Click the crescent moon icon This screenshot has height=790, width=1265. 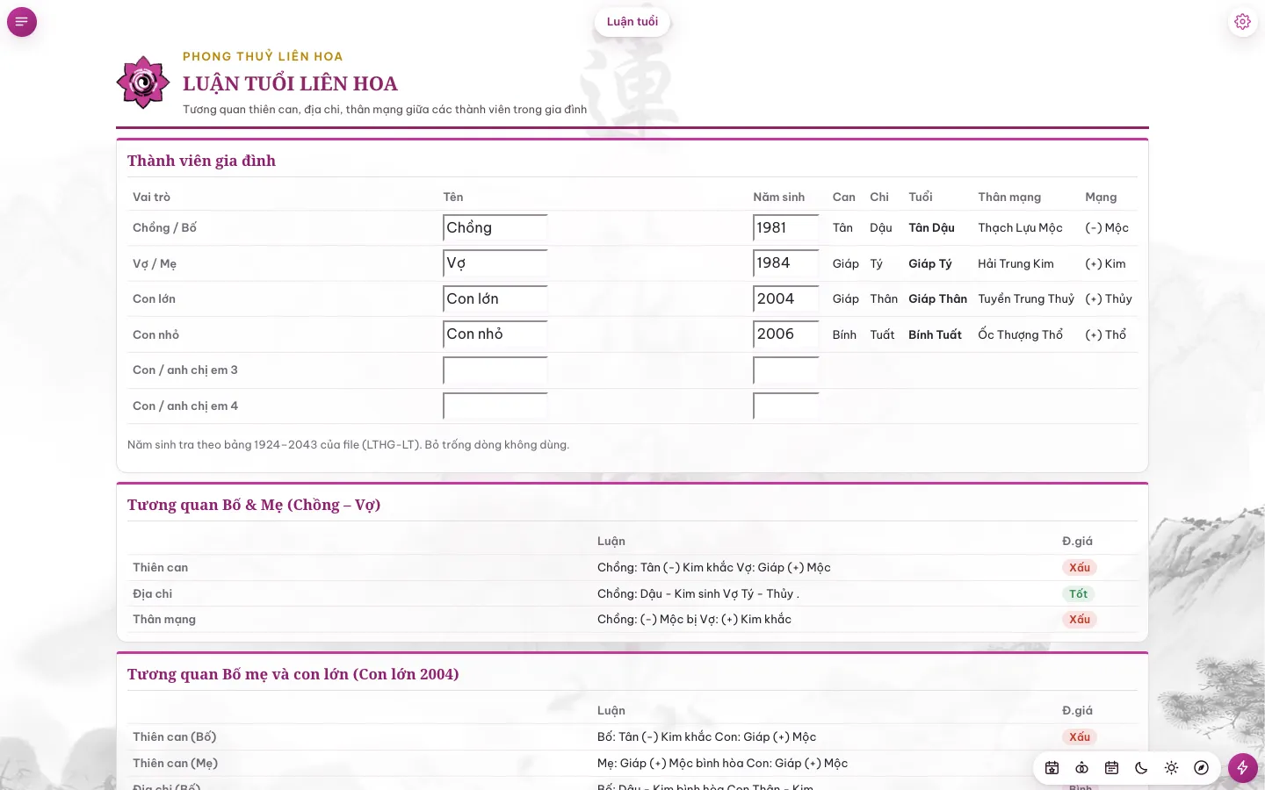pyautogui.click(x=1141, y=768)
